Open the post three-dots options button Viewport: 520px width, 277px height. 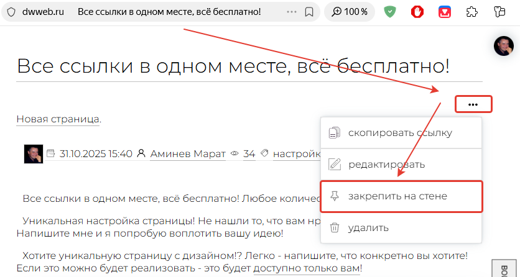pyautogui.click(x=473, y=104)
